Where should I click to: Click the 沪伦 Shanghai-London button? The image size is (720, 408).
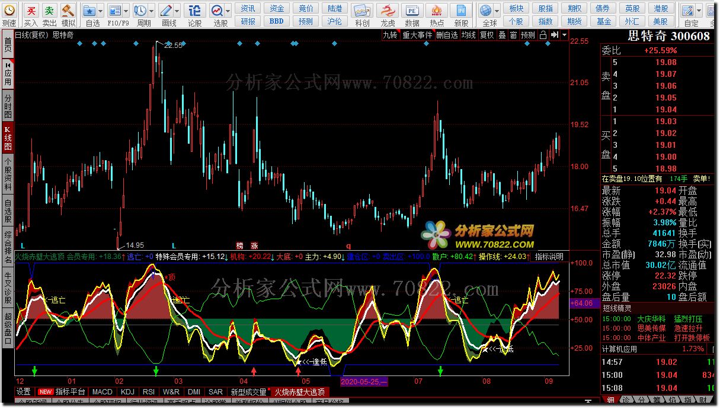pos(335,21)
